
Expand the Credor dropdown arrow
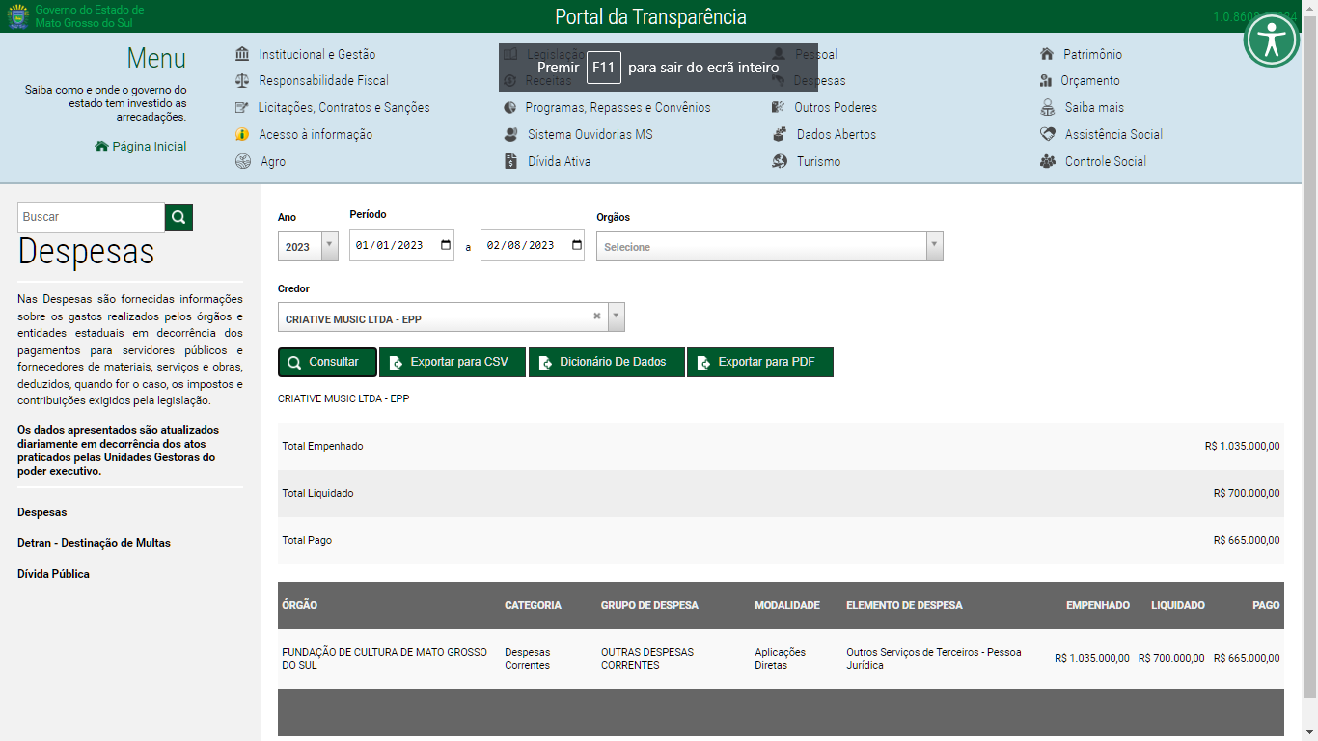(617, 316)
